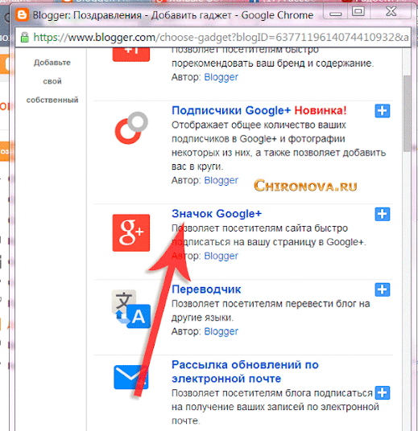418x431 pixels.
Task: Open the Переводчик gadget title
Action: coord(206,289)
